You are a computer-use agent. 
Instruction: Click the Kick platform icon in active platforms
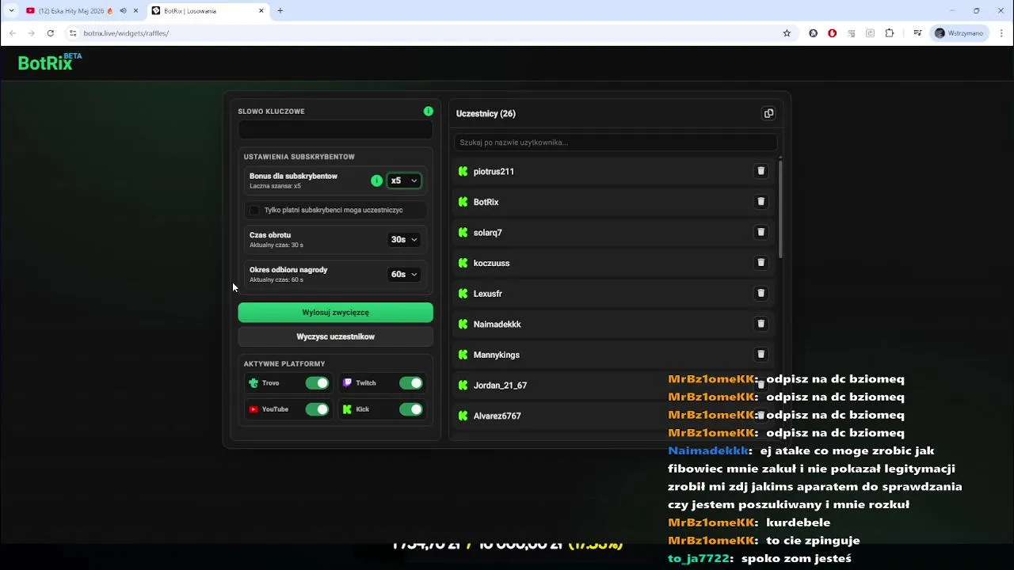point(347,409)
